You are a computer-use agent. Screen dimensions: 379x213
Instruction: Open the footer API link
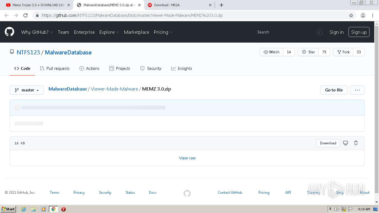pos(288,193)
